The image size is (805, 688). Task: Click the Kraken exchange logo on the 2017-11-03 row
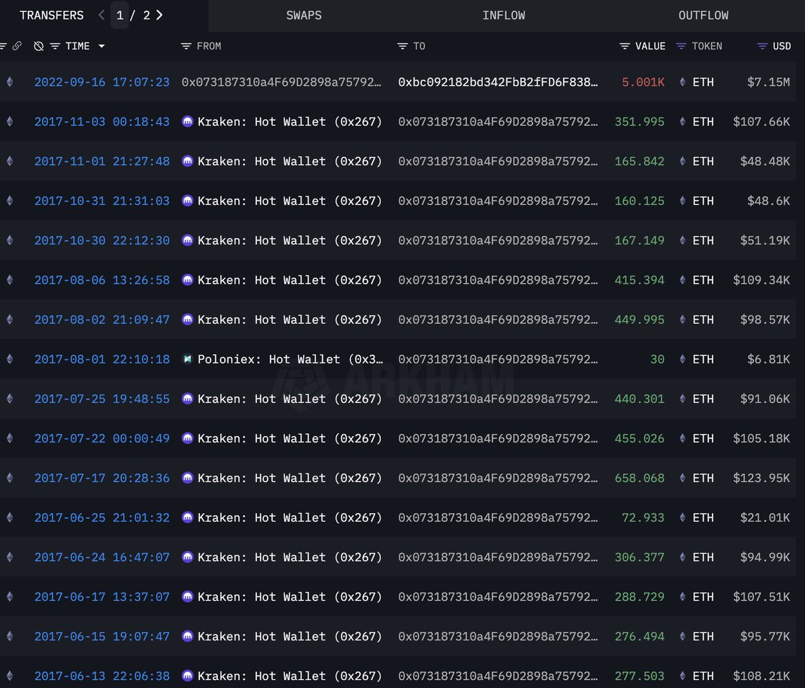click(x=188, y=121)
